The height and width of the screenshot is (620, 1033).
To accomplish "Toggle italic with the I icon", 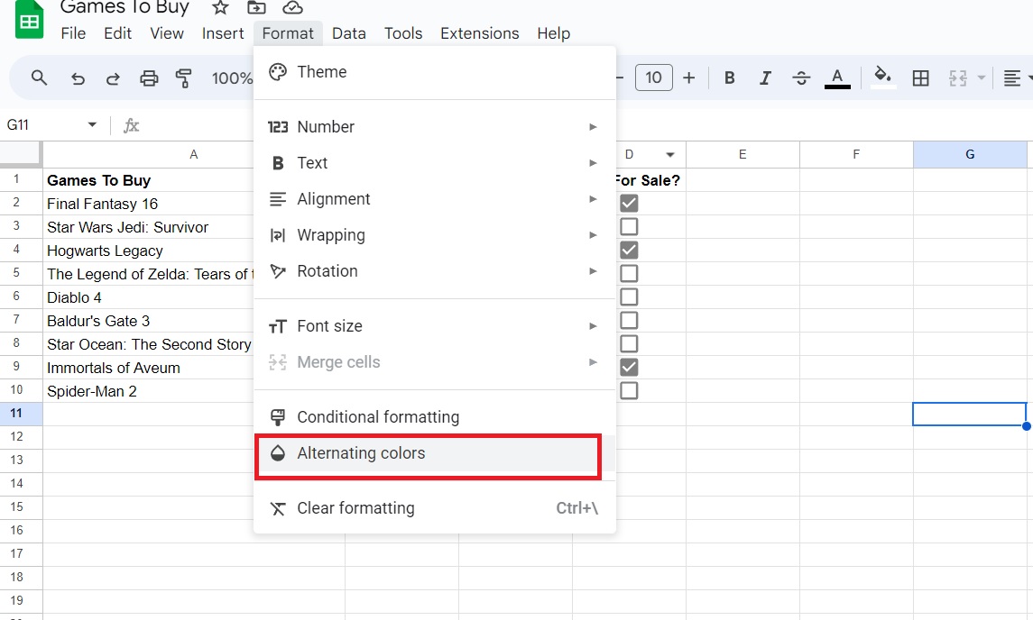I will (x=765, y=77).
